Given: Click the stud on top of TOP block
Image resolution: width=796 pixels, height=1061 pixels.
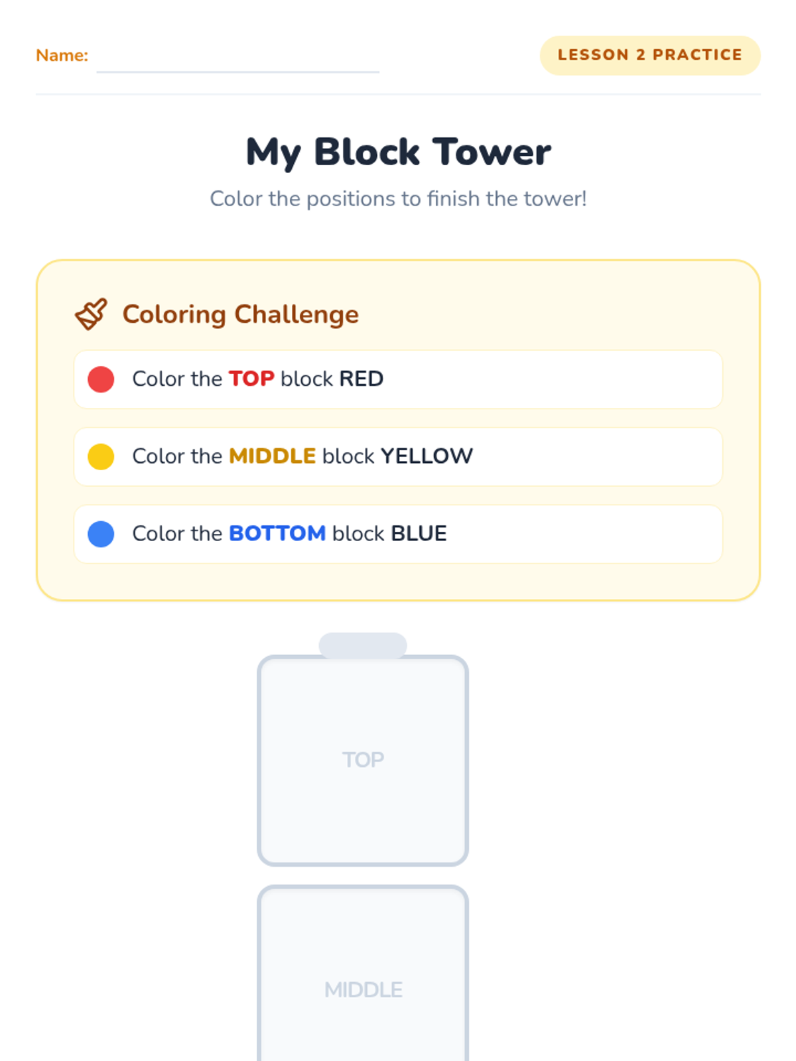Looking at the screenshot, I should (363, 645).
